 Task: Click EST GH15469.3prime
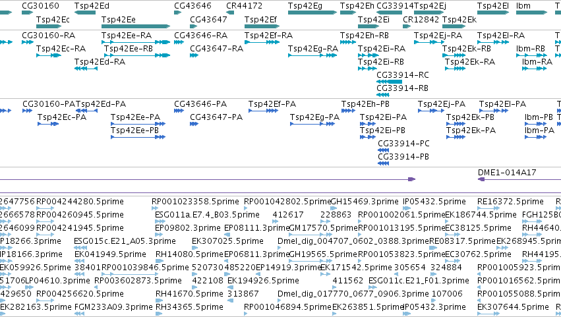pyautogui.click(x=364, y=202)
